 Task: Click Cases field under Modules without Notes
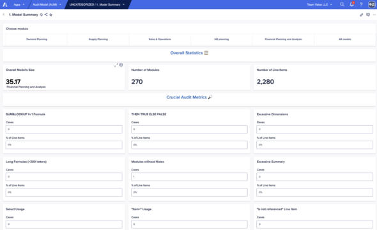point(189,176)
